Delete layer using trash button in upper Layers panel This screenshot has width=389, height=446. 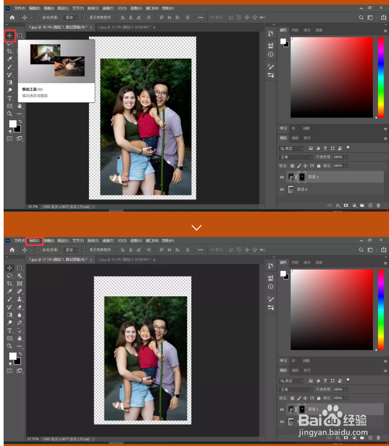tap(378, 205)
